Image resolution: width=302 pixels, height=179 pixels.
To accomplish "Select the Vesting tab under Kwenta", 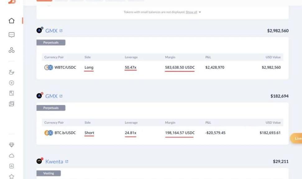I will point(48,173).
